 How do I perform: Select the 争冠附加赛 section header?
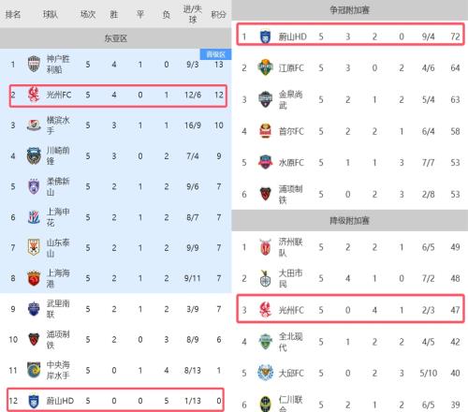pos(350,10)
